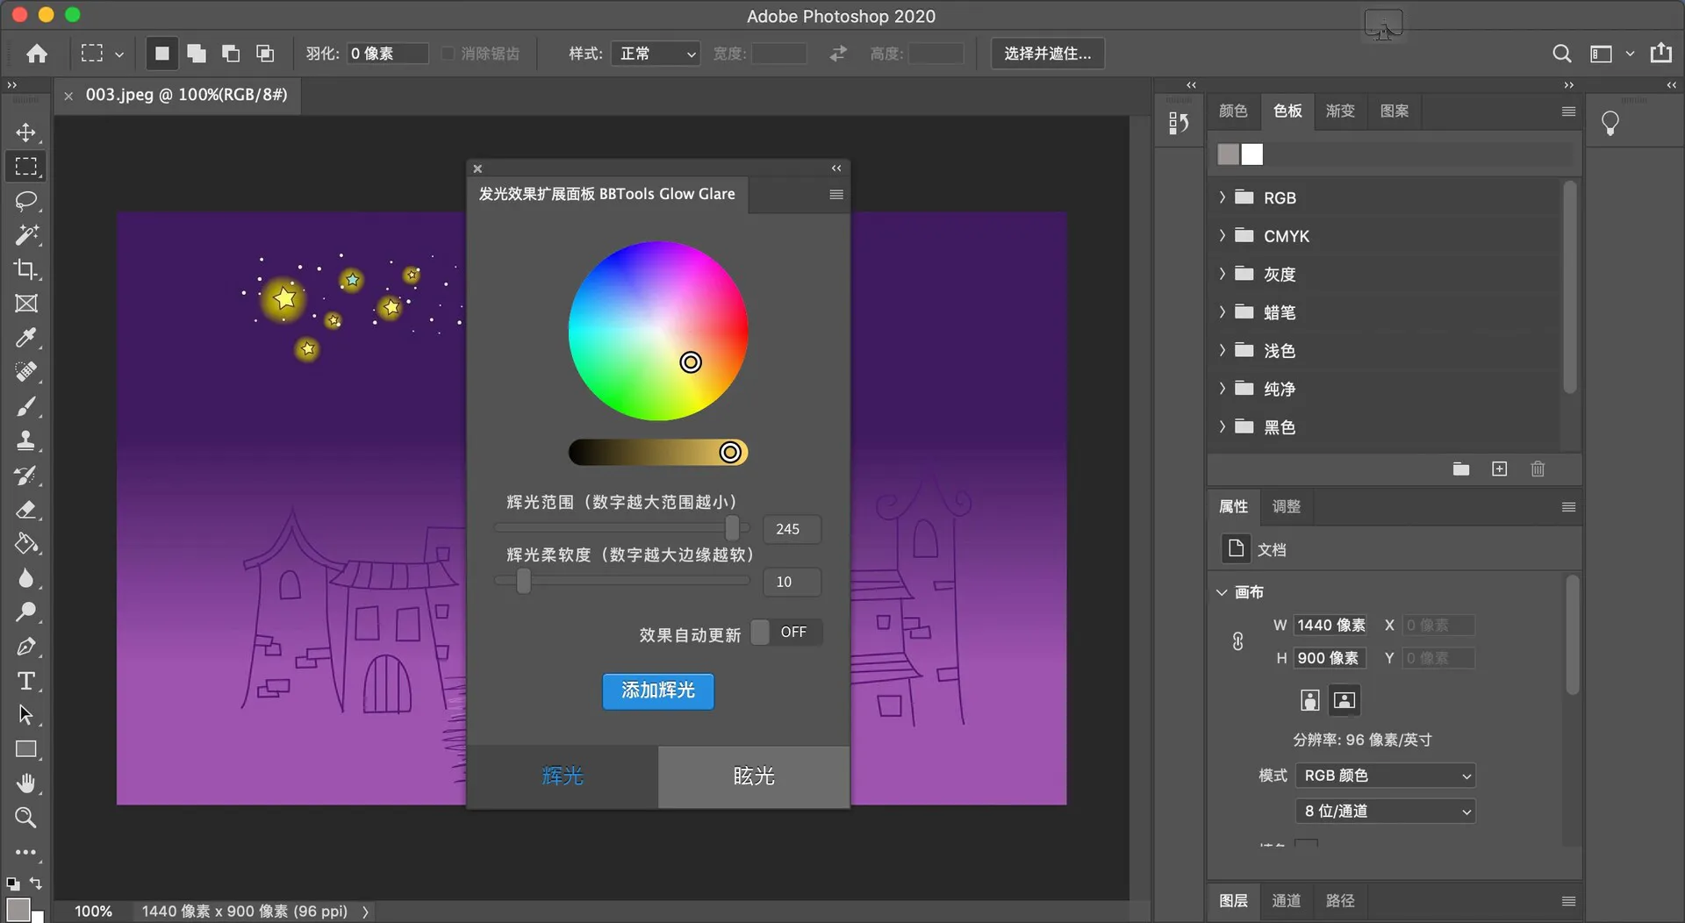This screenshot has height=923, width=1685.
Task: Click the 选择并遮住 button
Action: (x=1048, y=54)
